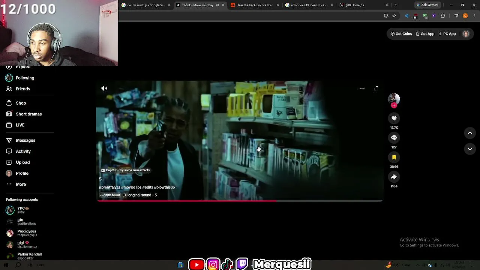Open Windows taskbar search
The height and width of the screenshot is (270, 480).
coord(18,265)
